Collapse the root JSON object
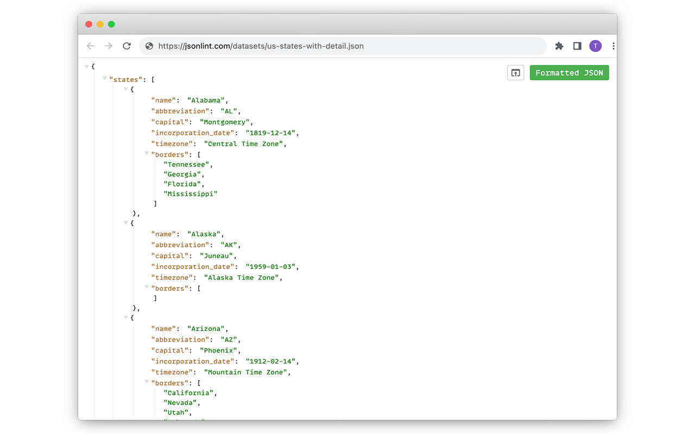Screen dimensions: 695x434 pyautogui.click(x=87, y=66)
